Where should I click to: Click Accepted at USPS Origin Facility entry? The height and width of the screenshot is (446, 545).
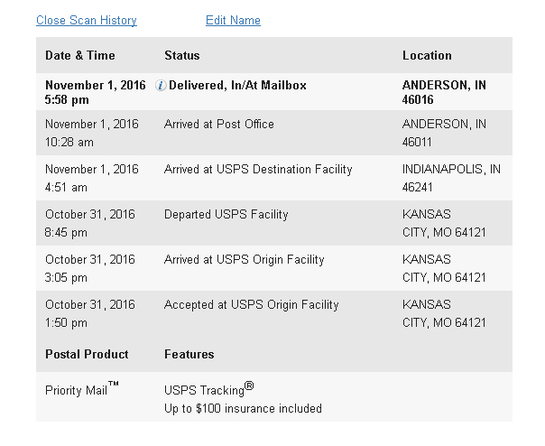coord(252,305)
